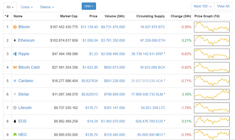Click the Bitcoin coin logo icon
The width and height of the screenshot is (235, 140).
[x=15, y=27]
